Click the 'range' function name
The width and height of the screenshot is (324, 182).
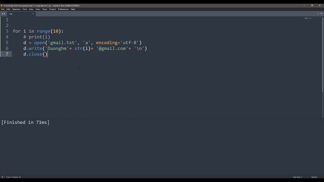[44, 31]
